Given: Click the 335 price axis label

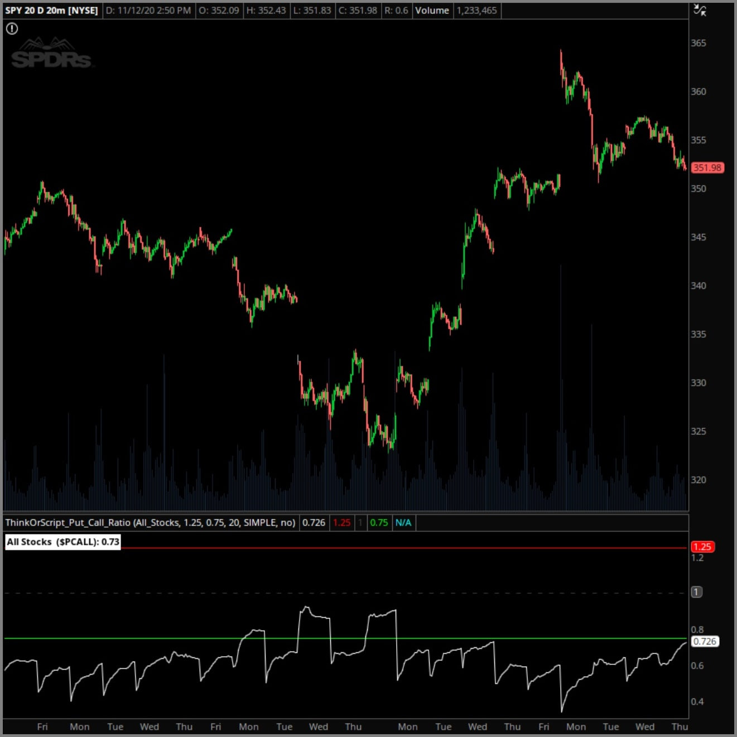Looking at the screenshot, I should coord(699,334).
